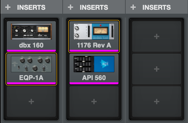Open the API 560 graphic EQ thumbnail
Screen dimensions: 188x123
click(94, 64)
